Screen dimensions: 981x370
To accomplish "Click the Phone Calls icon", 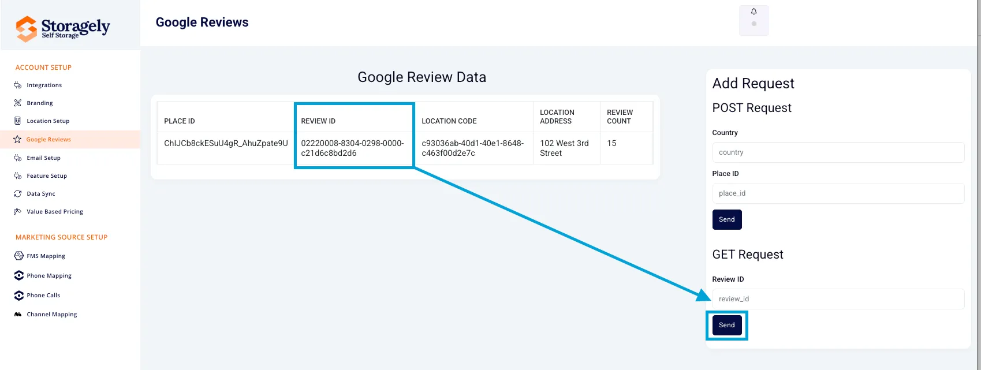I will (19, 296).
